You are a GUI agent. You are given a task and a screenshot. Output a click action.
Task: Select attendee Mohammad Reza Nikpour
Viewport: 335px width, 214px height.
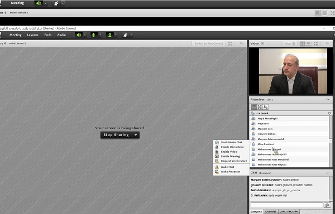click(289, 164)
